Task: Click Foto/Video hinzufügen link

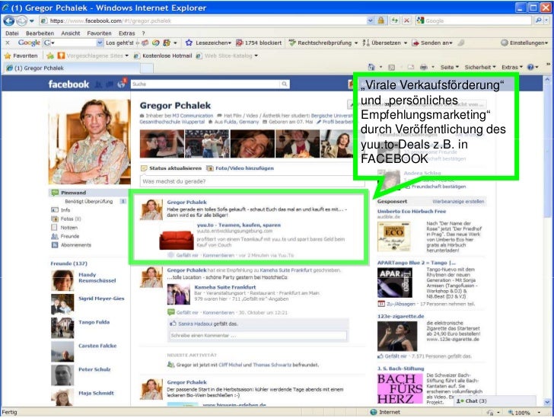Action: 244,168
